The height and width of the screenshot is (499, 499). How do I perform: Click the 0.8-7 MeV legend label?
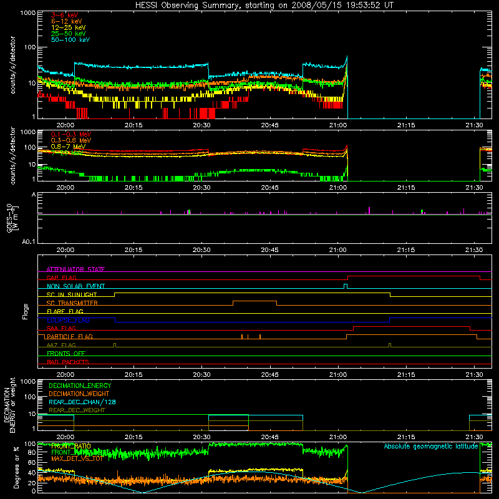pyautogui.click(x=68, y=147)
